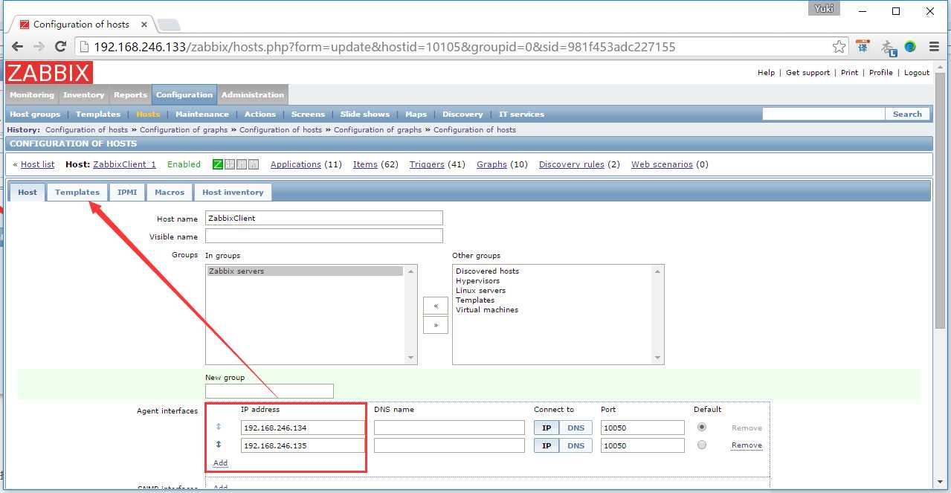951x493 pixels.
Task: Focus the New group field
Action: (x=269, y=390)
